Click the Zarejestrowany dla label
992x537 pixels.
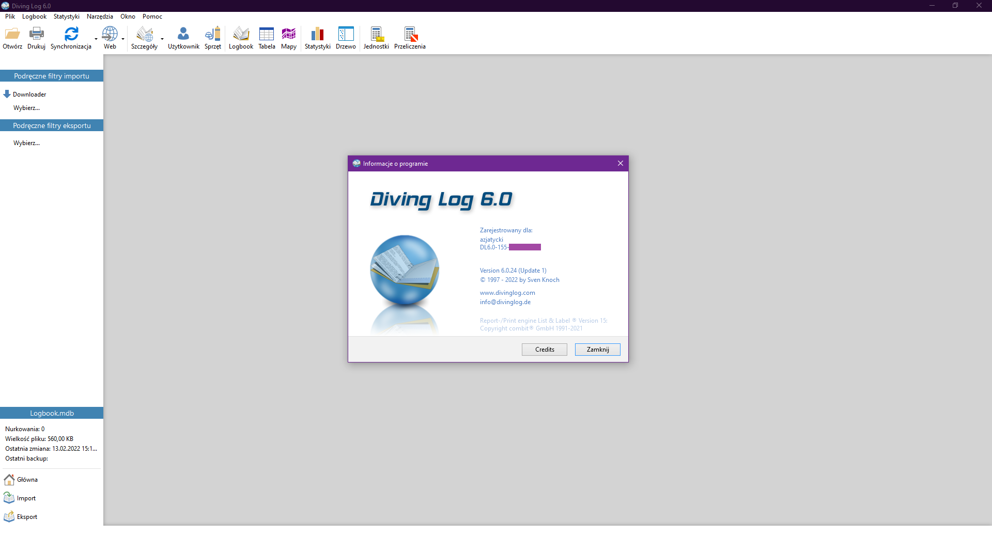tap(506, 230)
